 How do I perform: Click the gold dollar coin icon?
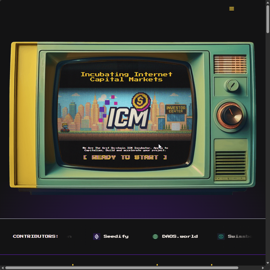pos(140,101)
